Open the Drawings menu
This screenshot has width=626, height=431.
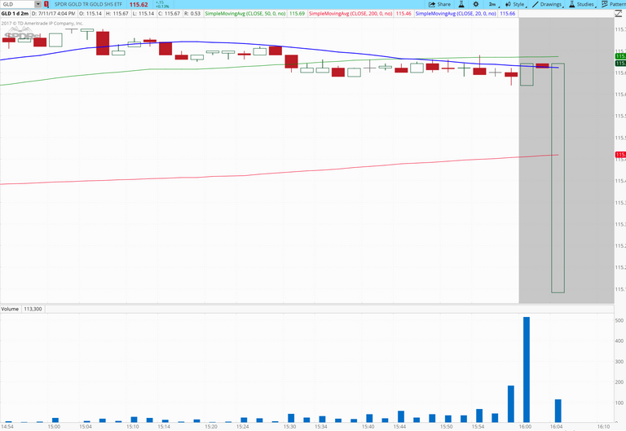[x=547, y=4]
